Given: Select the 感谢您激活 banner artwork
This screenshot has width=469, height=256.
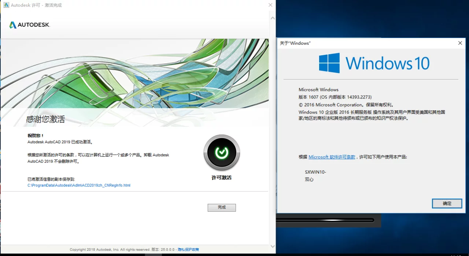Looking at the screenshot, I should 136,81.
